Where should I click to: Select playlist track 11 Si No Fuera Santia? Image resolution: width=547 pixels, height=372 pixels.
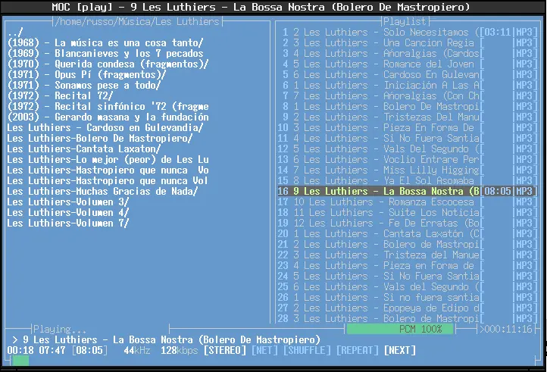pyautogui.click(x=407, y=138)
